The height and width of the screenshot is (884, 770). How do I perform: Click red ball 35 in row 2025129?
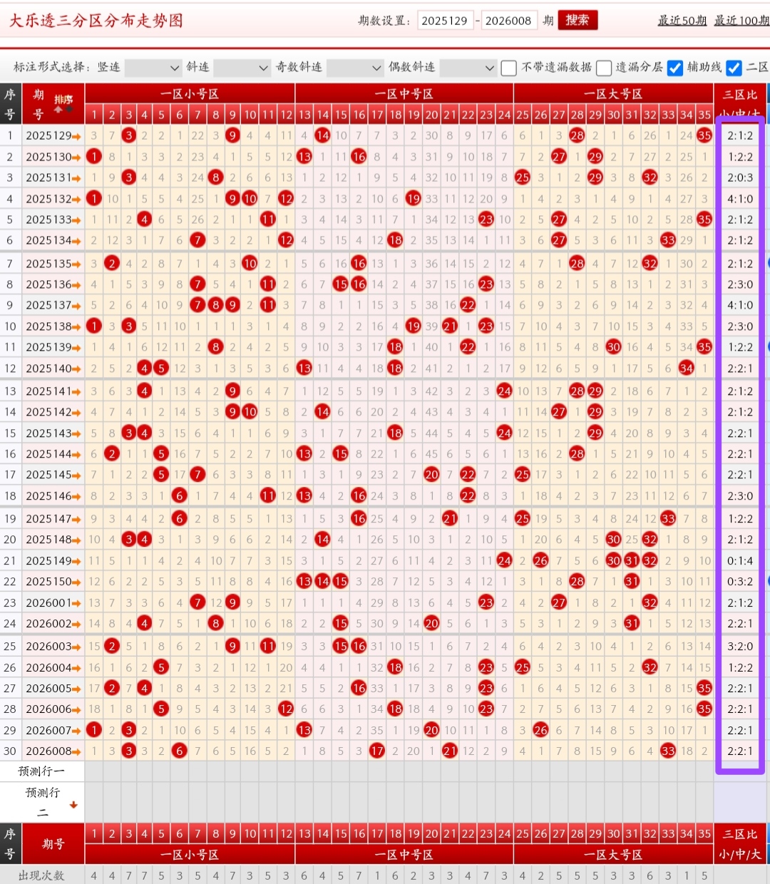coord(704,135)
